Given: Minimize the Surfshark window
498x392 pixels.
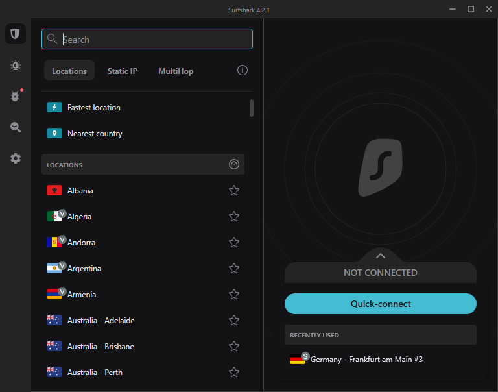Looking at the screenshot, I should [453, 9].
